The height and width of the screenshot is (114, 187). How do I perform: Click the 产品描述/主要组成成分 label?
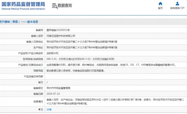[30, 65]
